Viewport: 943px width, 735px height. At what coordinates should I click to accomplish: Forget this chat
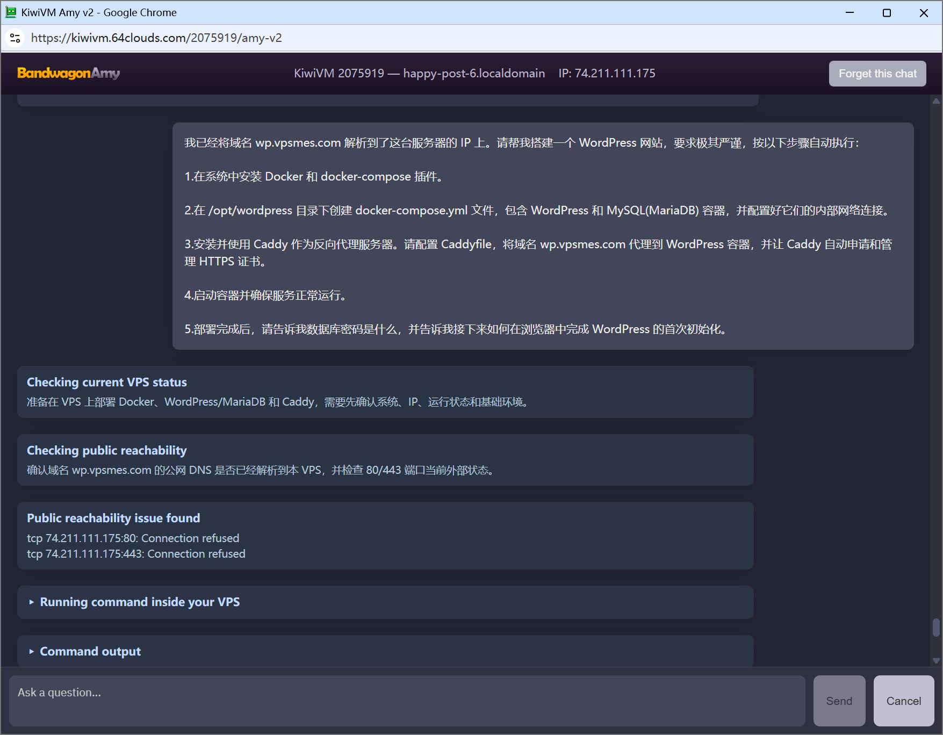pos(877,74)
